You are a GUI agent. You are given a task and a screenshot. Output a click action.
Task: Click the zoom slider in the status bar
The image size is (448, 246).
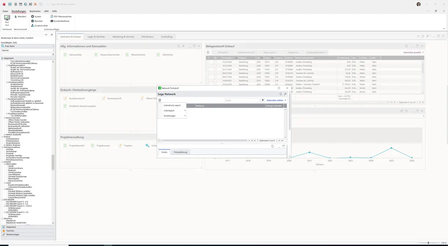click(x=428, y=243)
